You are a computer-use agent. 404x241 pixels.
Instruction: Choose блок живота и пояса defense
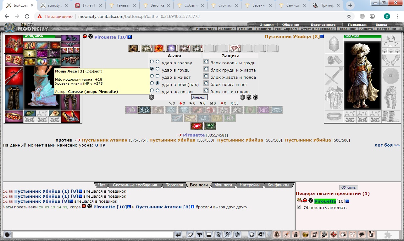[206, 76]
